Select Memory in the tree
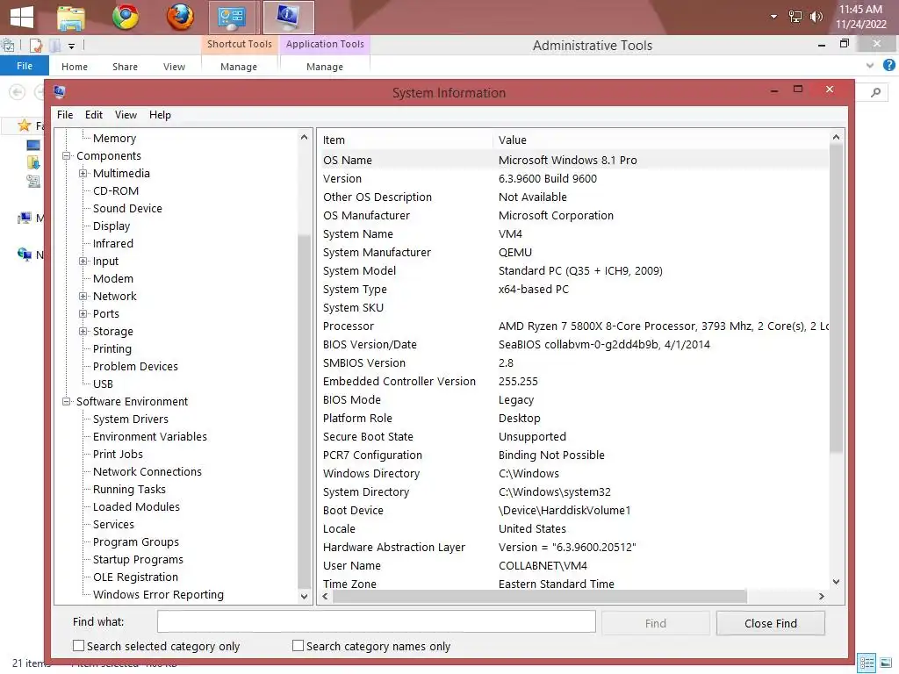This screenshot has height=674, width=899. click(115, 138)
